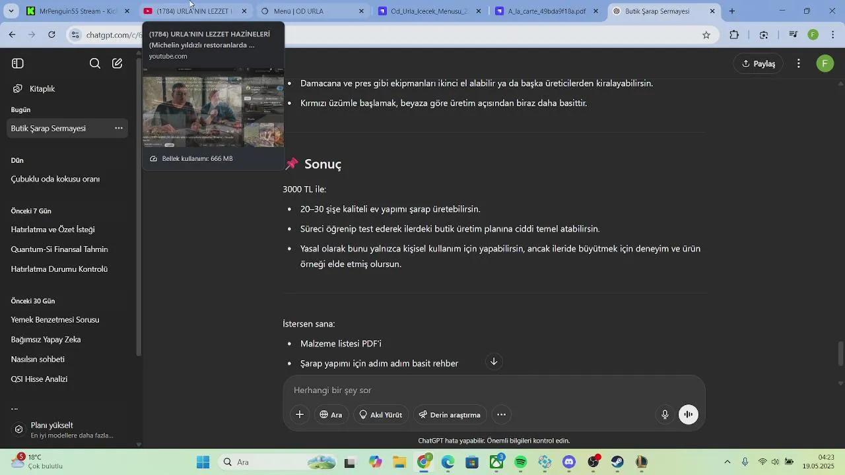The height and width of the screenshot is (475, 845).
Task: Open a new browser tab
Action: (x=732, y=11)
